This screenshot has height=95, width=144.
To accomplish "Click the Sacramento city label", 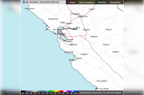I will click(82, 16).
